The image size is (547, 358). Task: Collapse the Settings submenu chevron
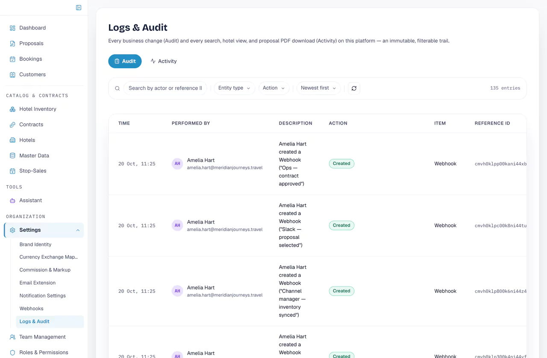point(78,230)
